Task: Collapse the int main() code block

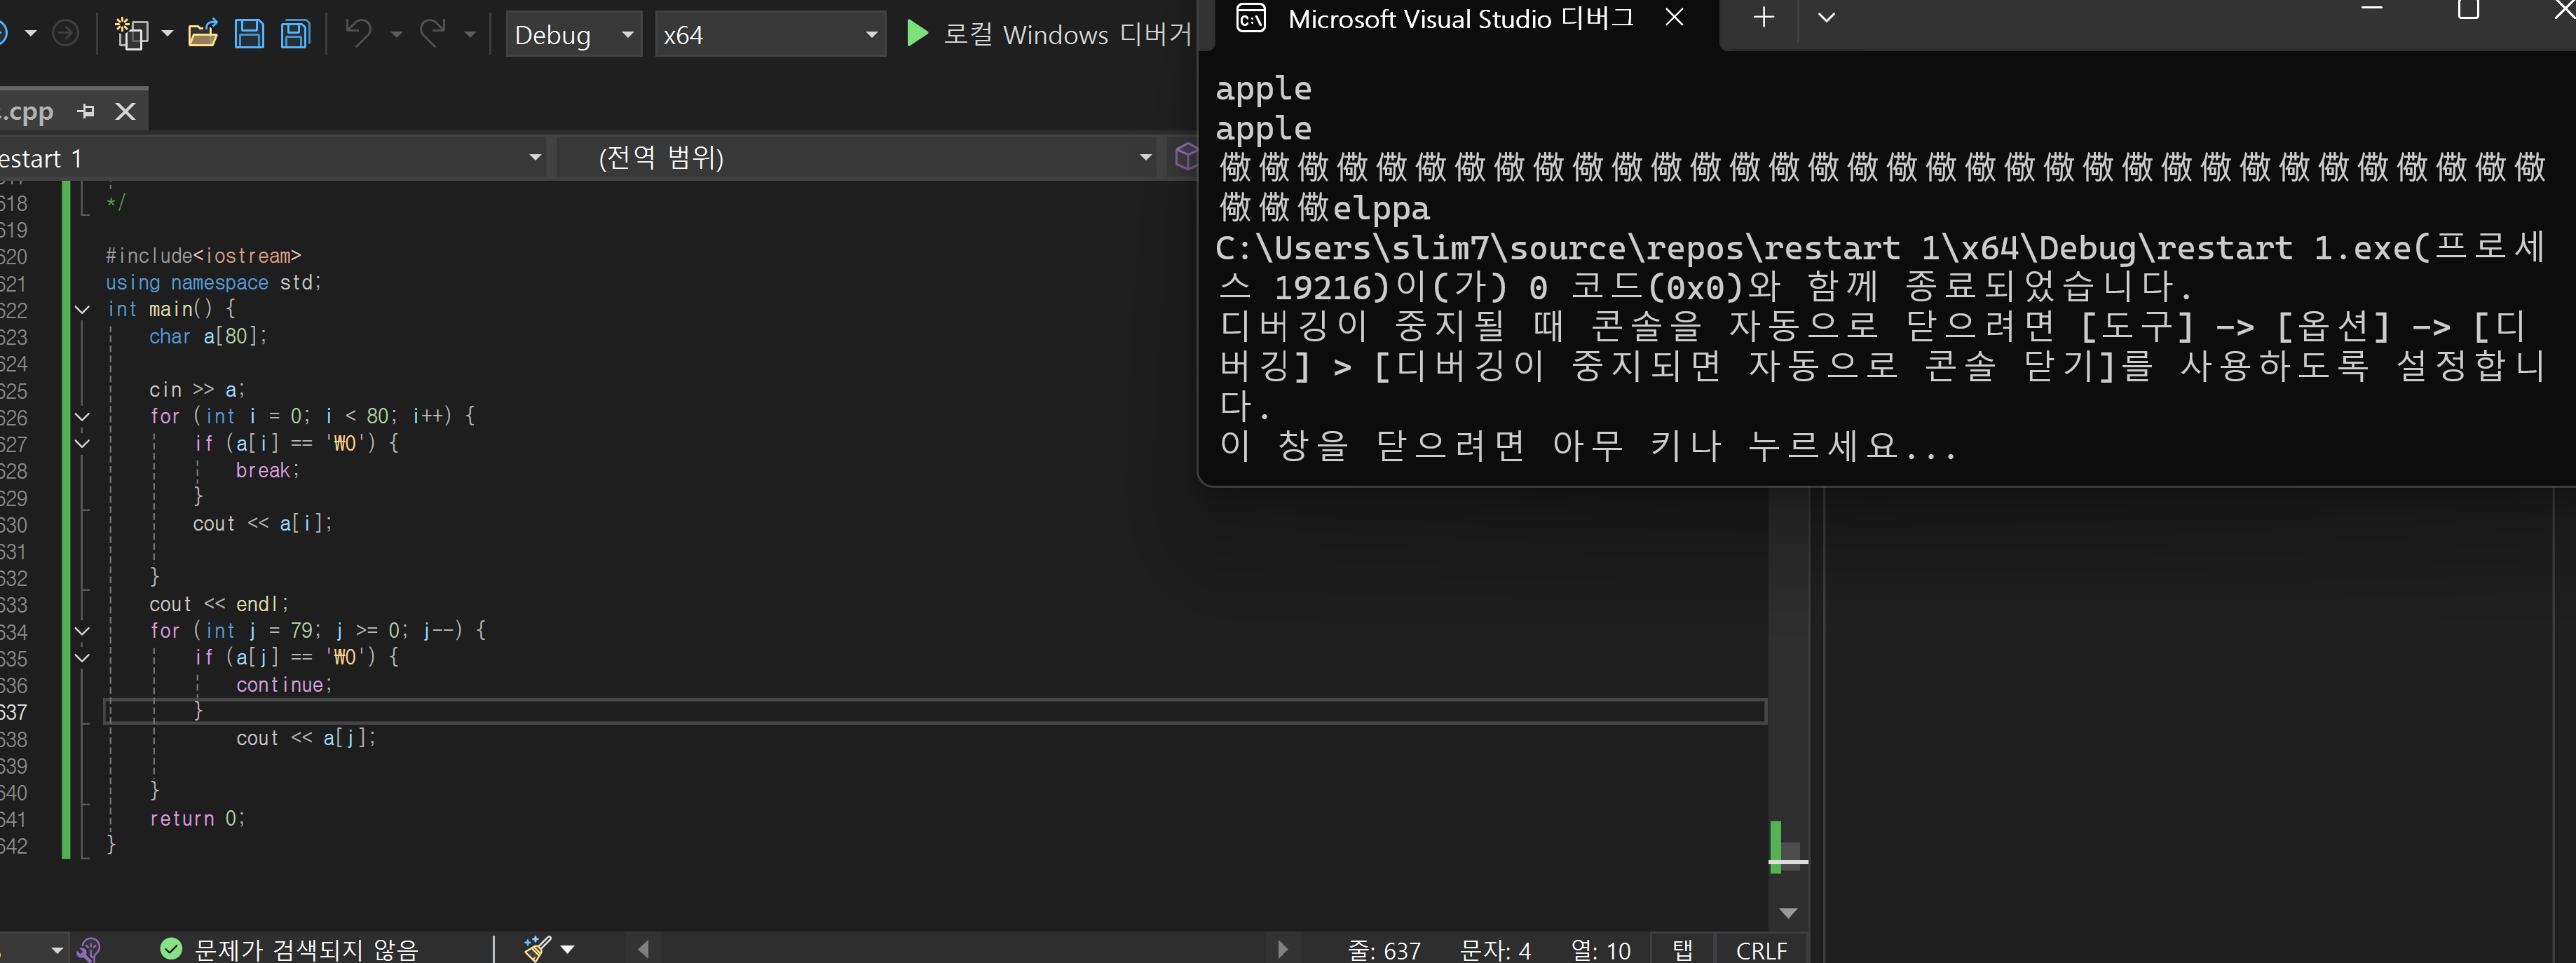Action: 83,310
